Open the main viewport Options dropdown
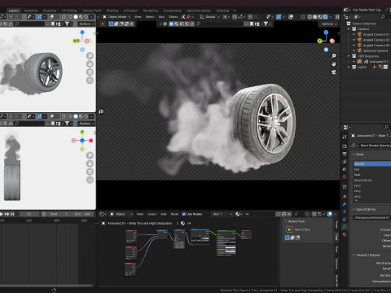The image size is (391, 293). (328, 24)
